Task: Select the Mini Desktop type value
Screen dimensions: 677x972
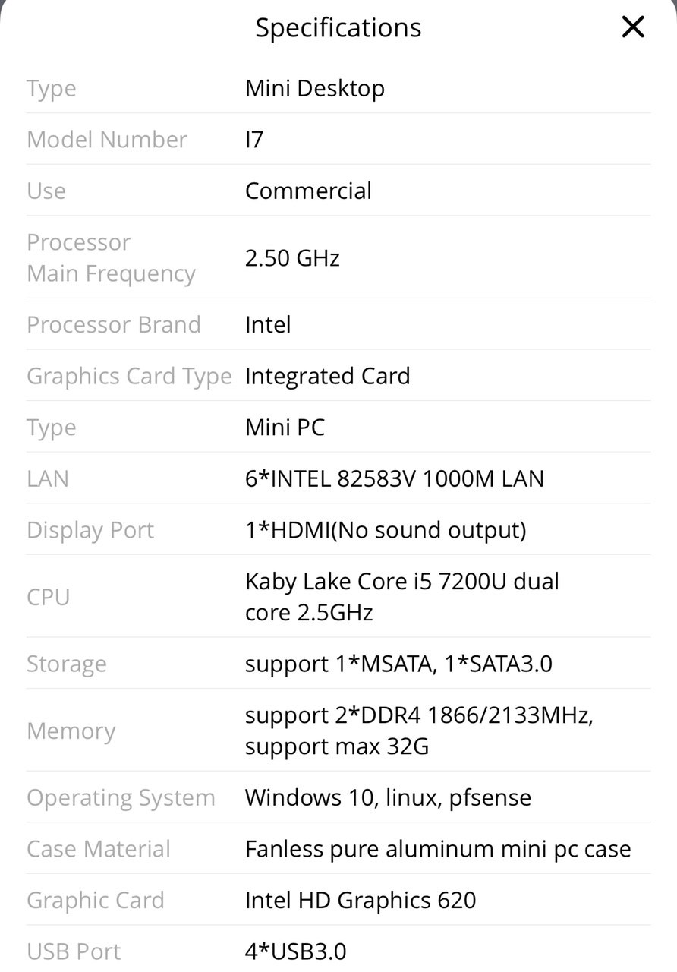Action: click(x=315, y=89)
